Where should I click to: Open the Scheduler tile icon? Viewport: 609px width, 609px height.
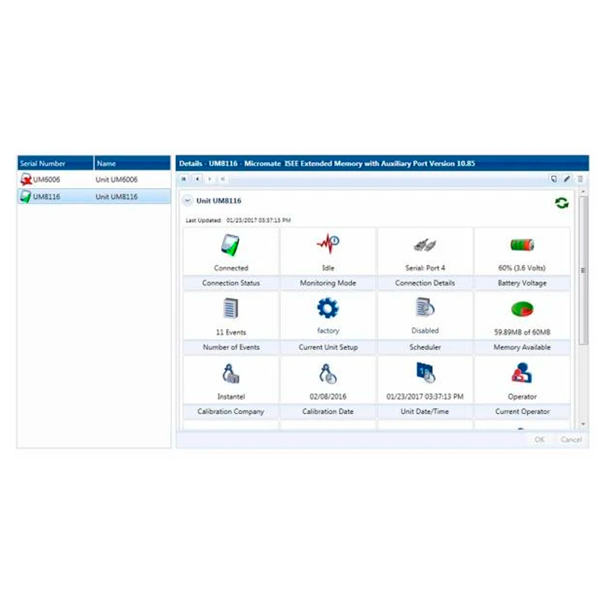pos(425,308)
